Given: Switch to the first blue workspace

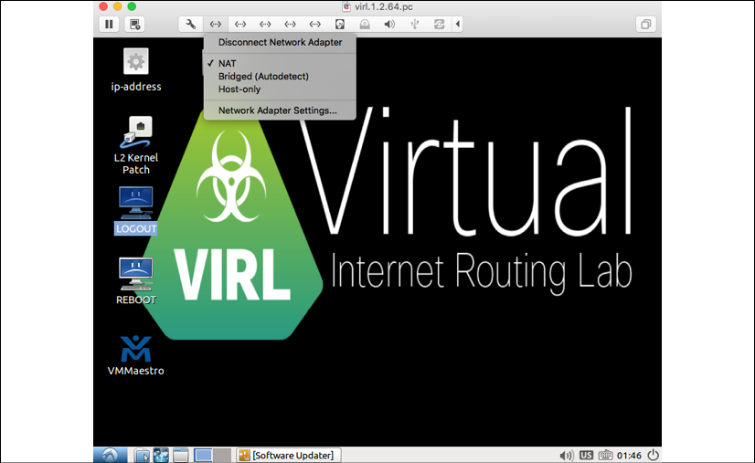Looking at the screenshot, I should click(x=203, y=455).
